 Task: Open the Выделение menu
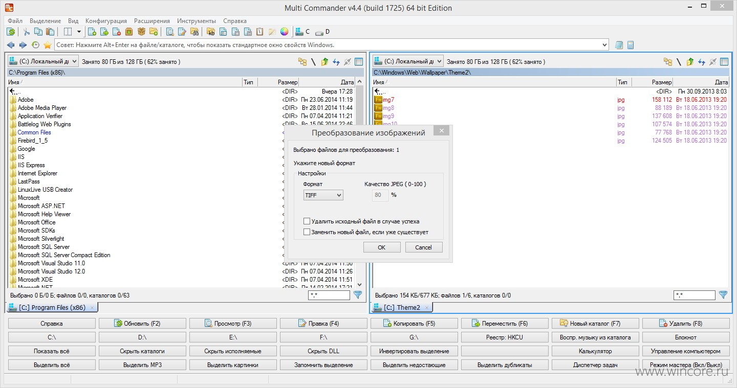pos(45,21)
